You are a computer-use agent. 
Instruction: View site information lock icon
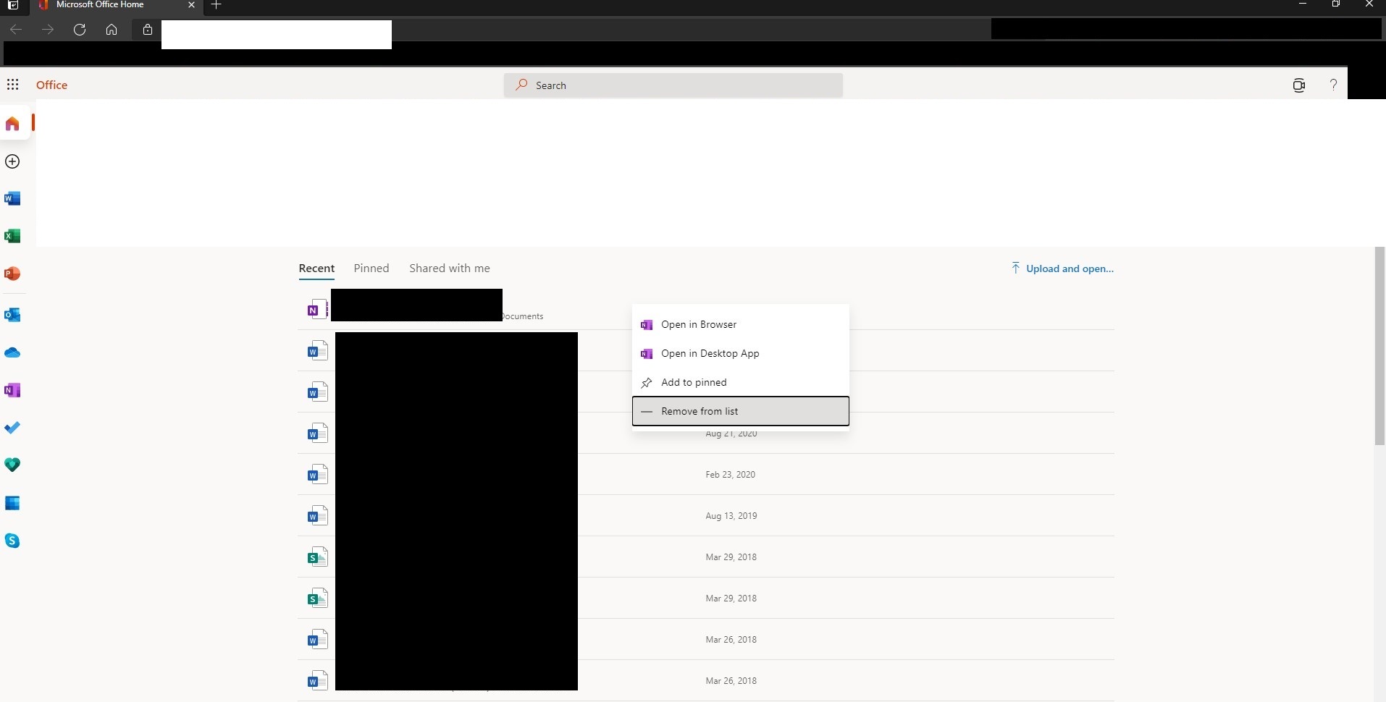coord(148,30)
